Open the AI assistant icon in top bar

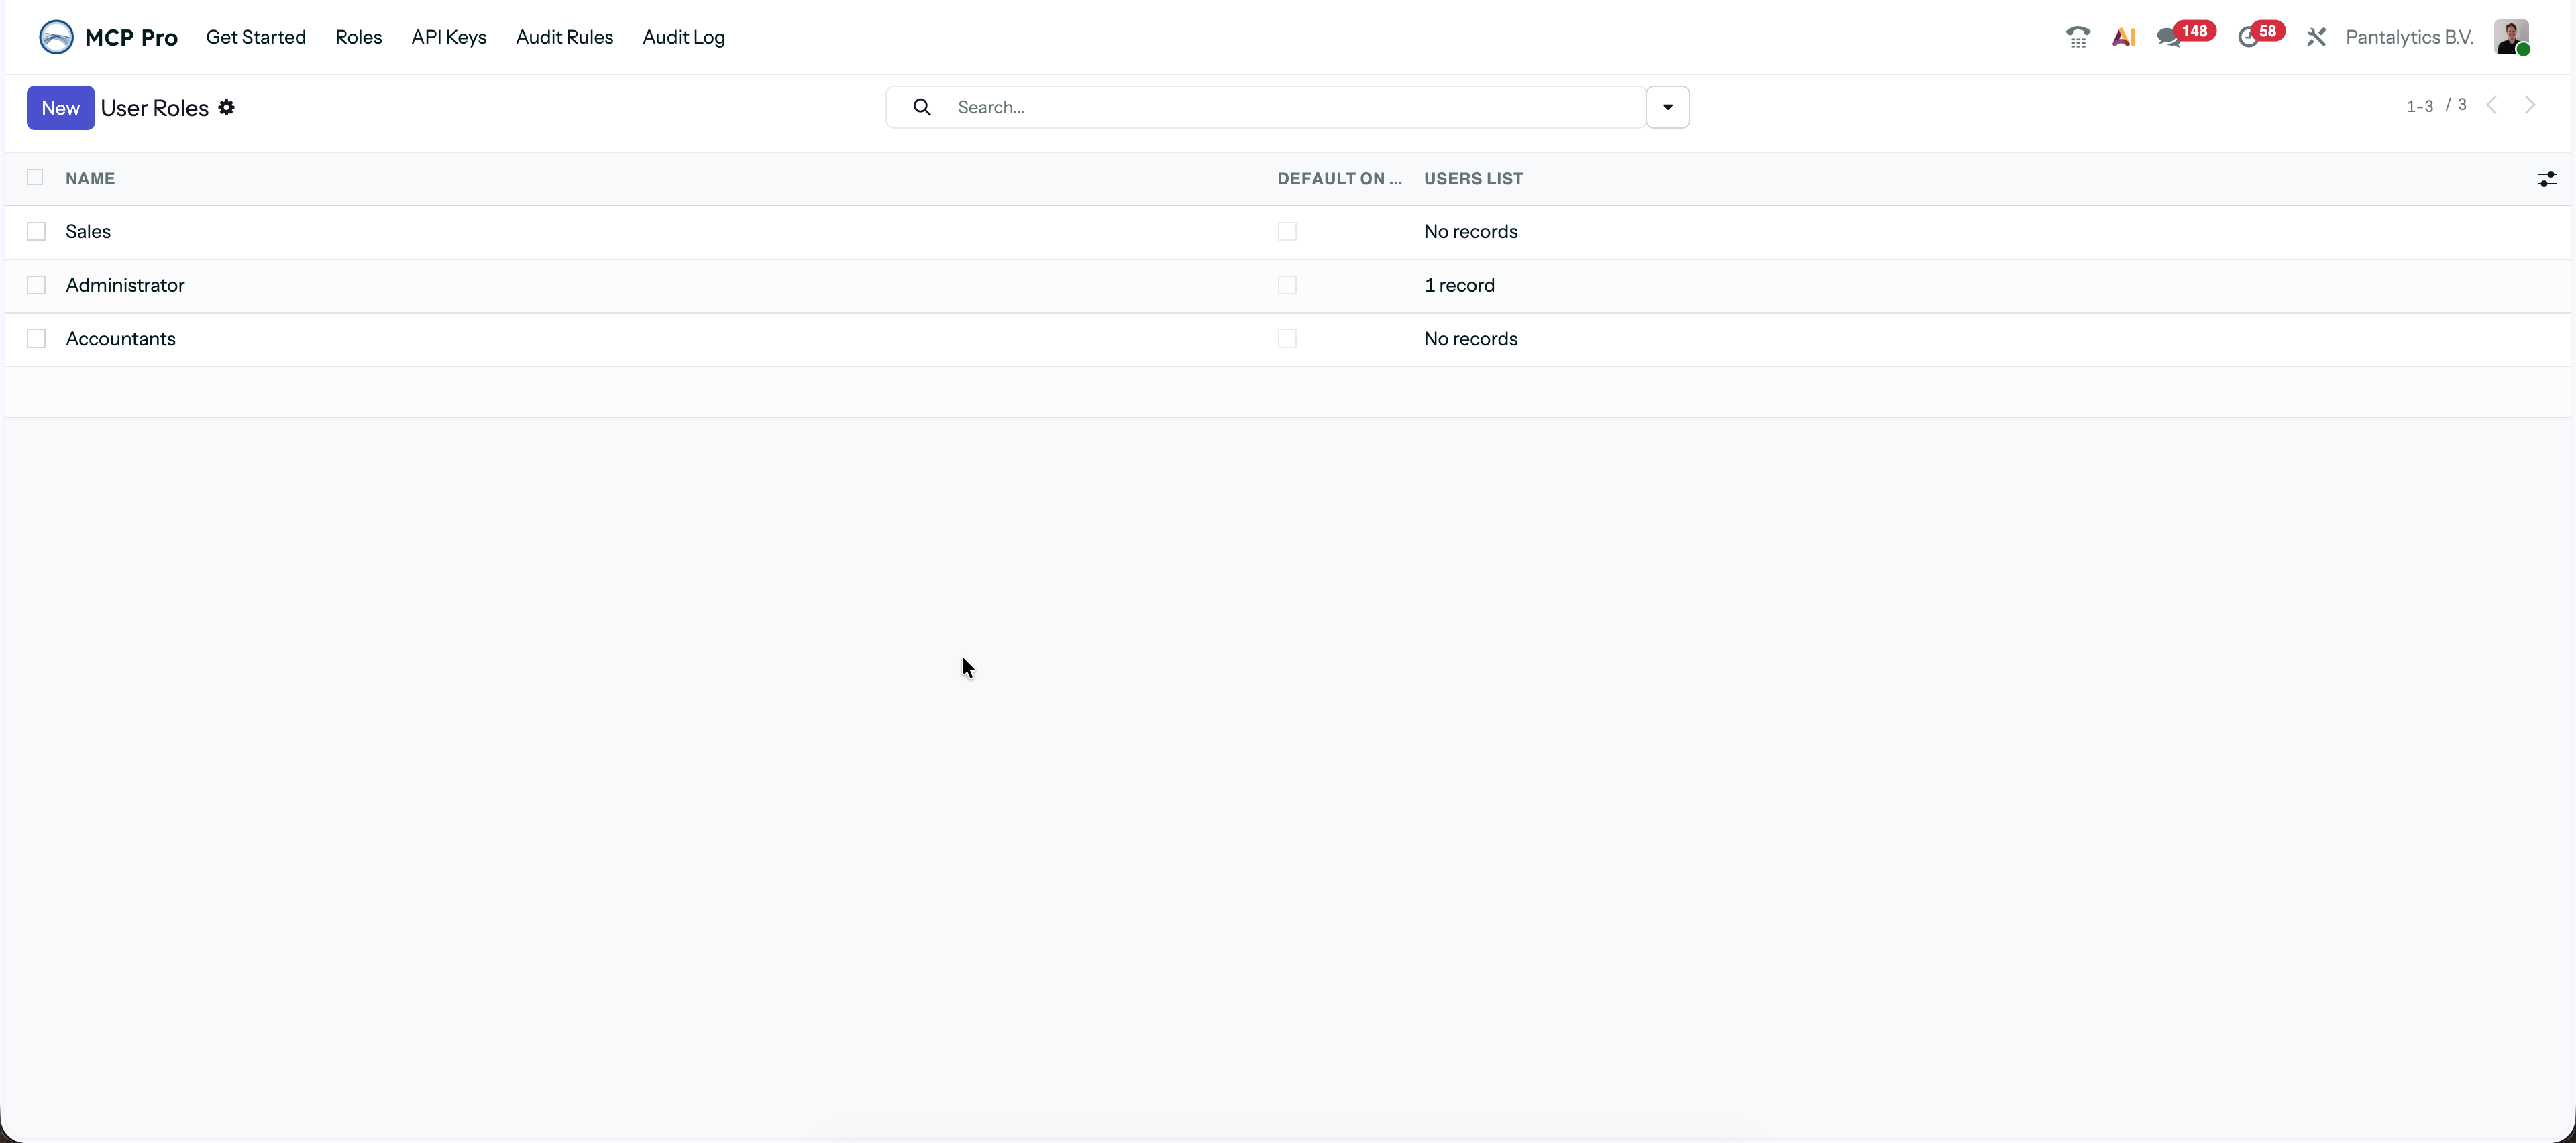click(x=2123, y=37)
